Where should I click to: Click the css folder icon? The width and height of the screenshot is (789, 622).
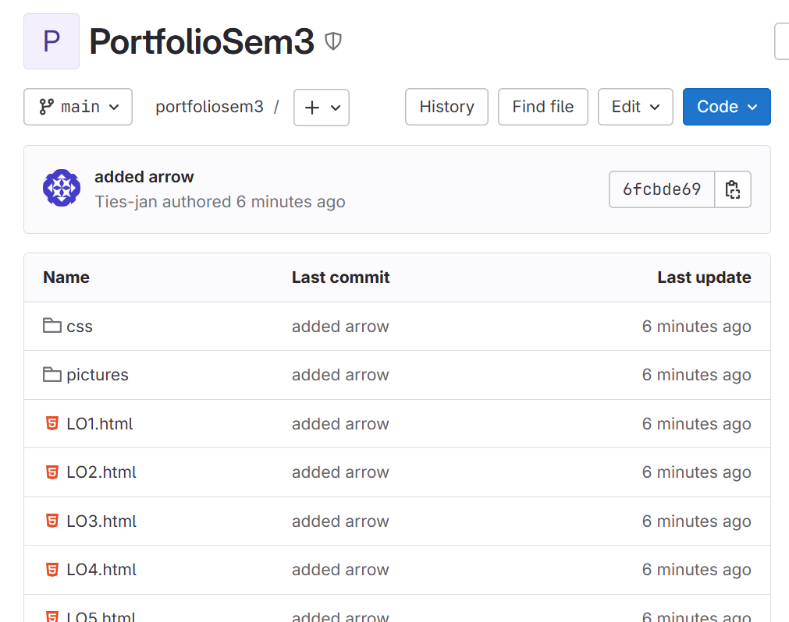point(52,326)
